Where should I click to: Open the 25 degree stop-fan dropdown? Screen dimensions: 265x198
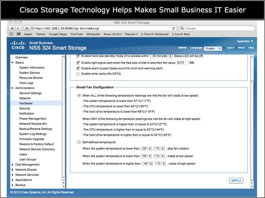[146, 148]
